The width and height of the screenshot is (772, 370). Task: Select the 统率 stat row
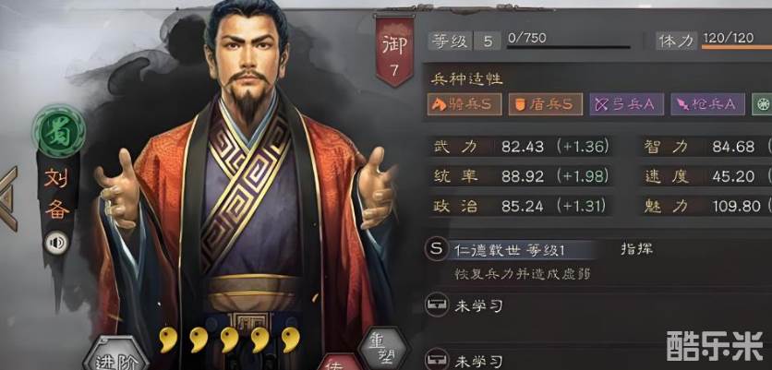[x=520, y=176]
